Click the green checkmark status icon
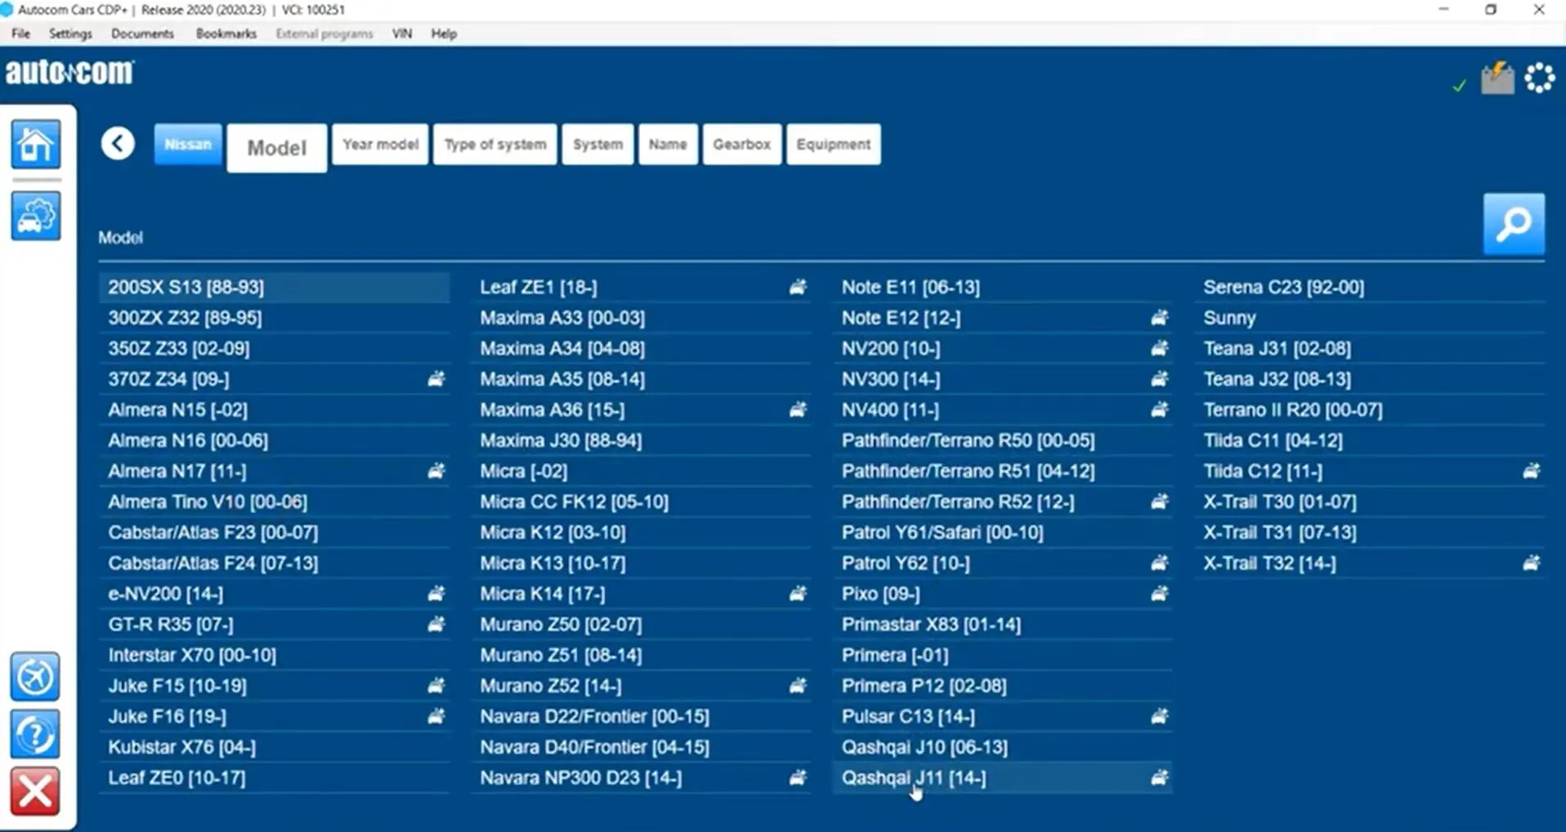Image resolution: width=1566 pixels, height=832 pixels. tap(1459, 85)
